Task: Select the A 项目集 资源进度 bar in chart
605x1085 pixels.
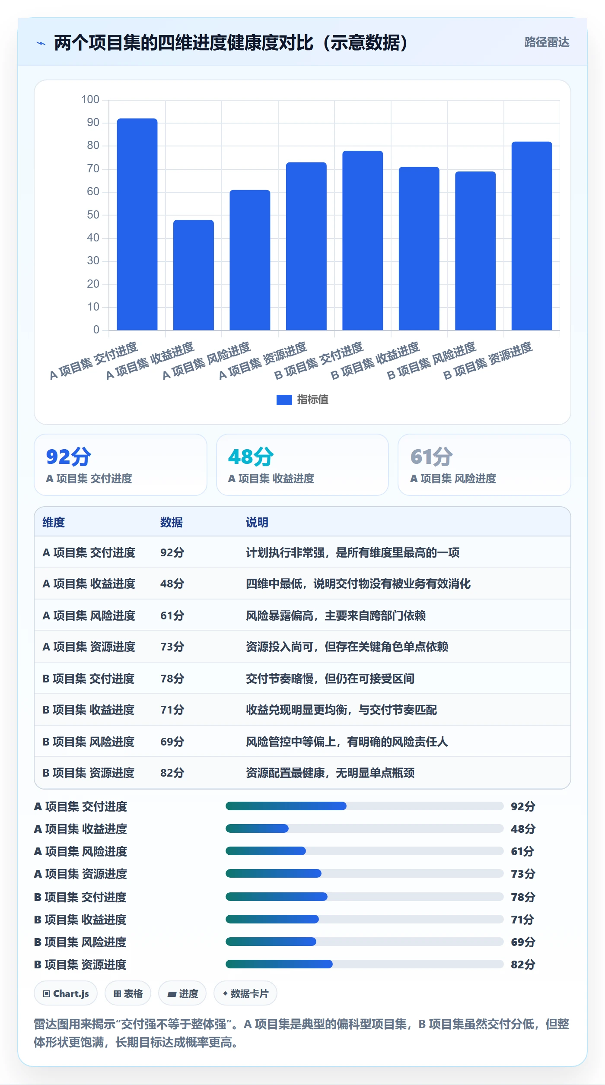Action: [x=306, y=246]
